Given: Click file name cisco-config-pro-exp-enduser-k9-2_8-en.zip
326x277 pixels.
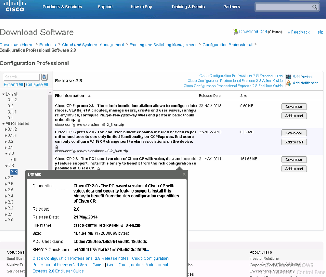Looking at the screenshot, I should point(91,151).
